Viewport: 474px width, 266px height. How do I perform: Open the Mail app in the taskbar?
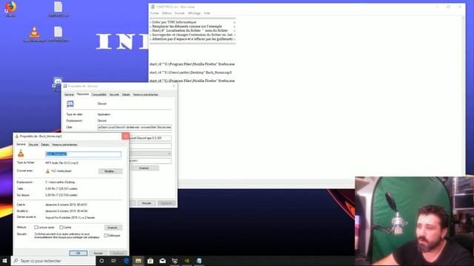(x=163, y=261)
